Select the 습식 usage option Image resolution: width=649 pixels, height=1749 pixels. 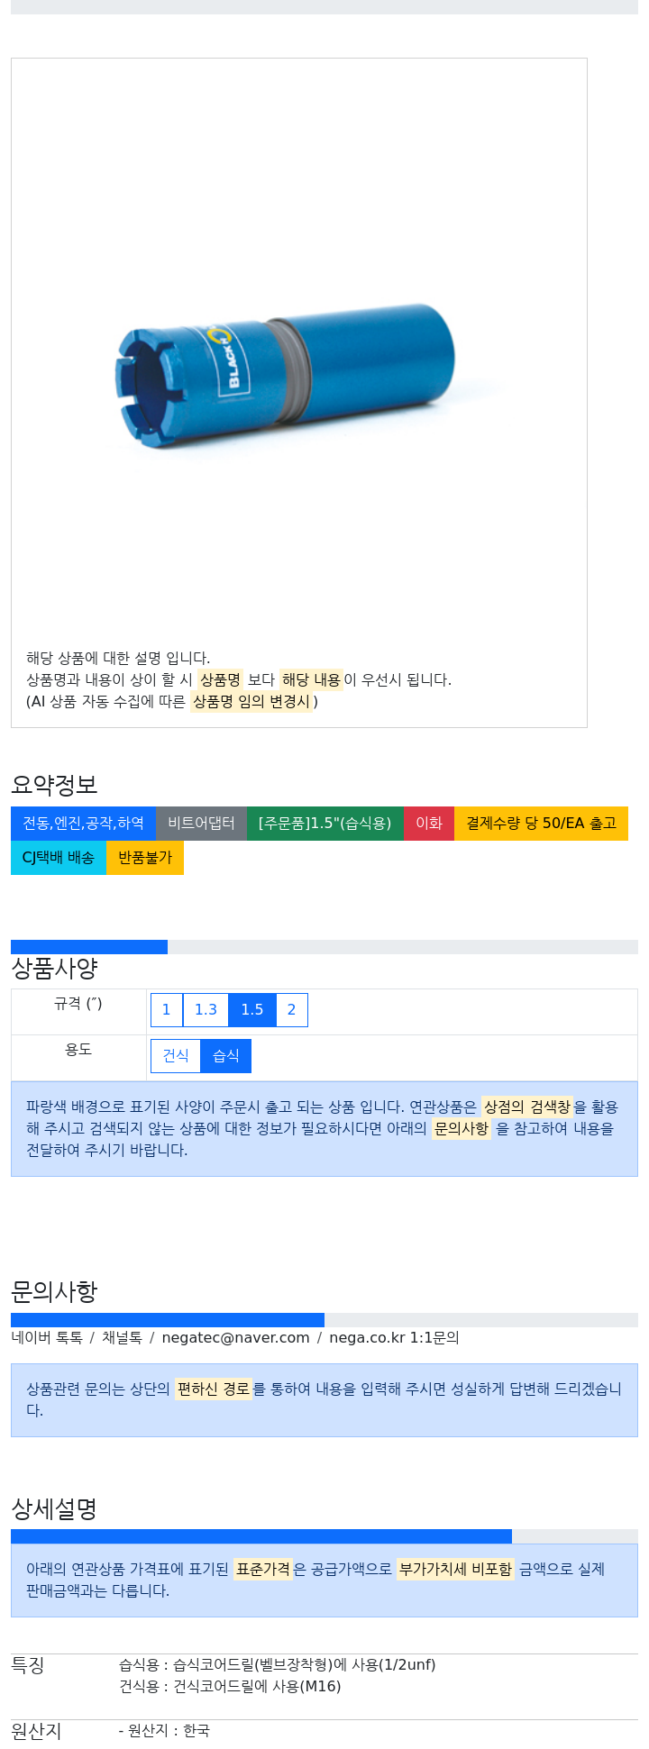[226, 1056]
